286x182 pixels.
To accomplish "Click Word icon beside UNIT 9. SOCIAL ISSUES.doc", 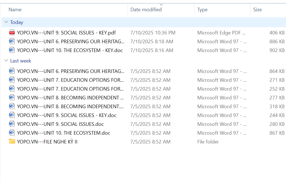I will pos(12,124).
